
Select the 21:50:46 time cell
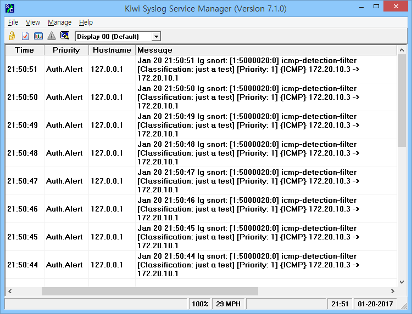(x=25, y=209)
